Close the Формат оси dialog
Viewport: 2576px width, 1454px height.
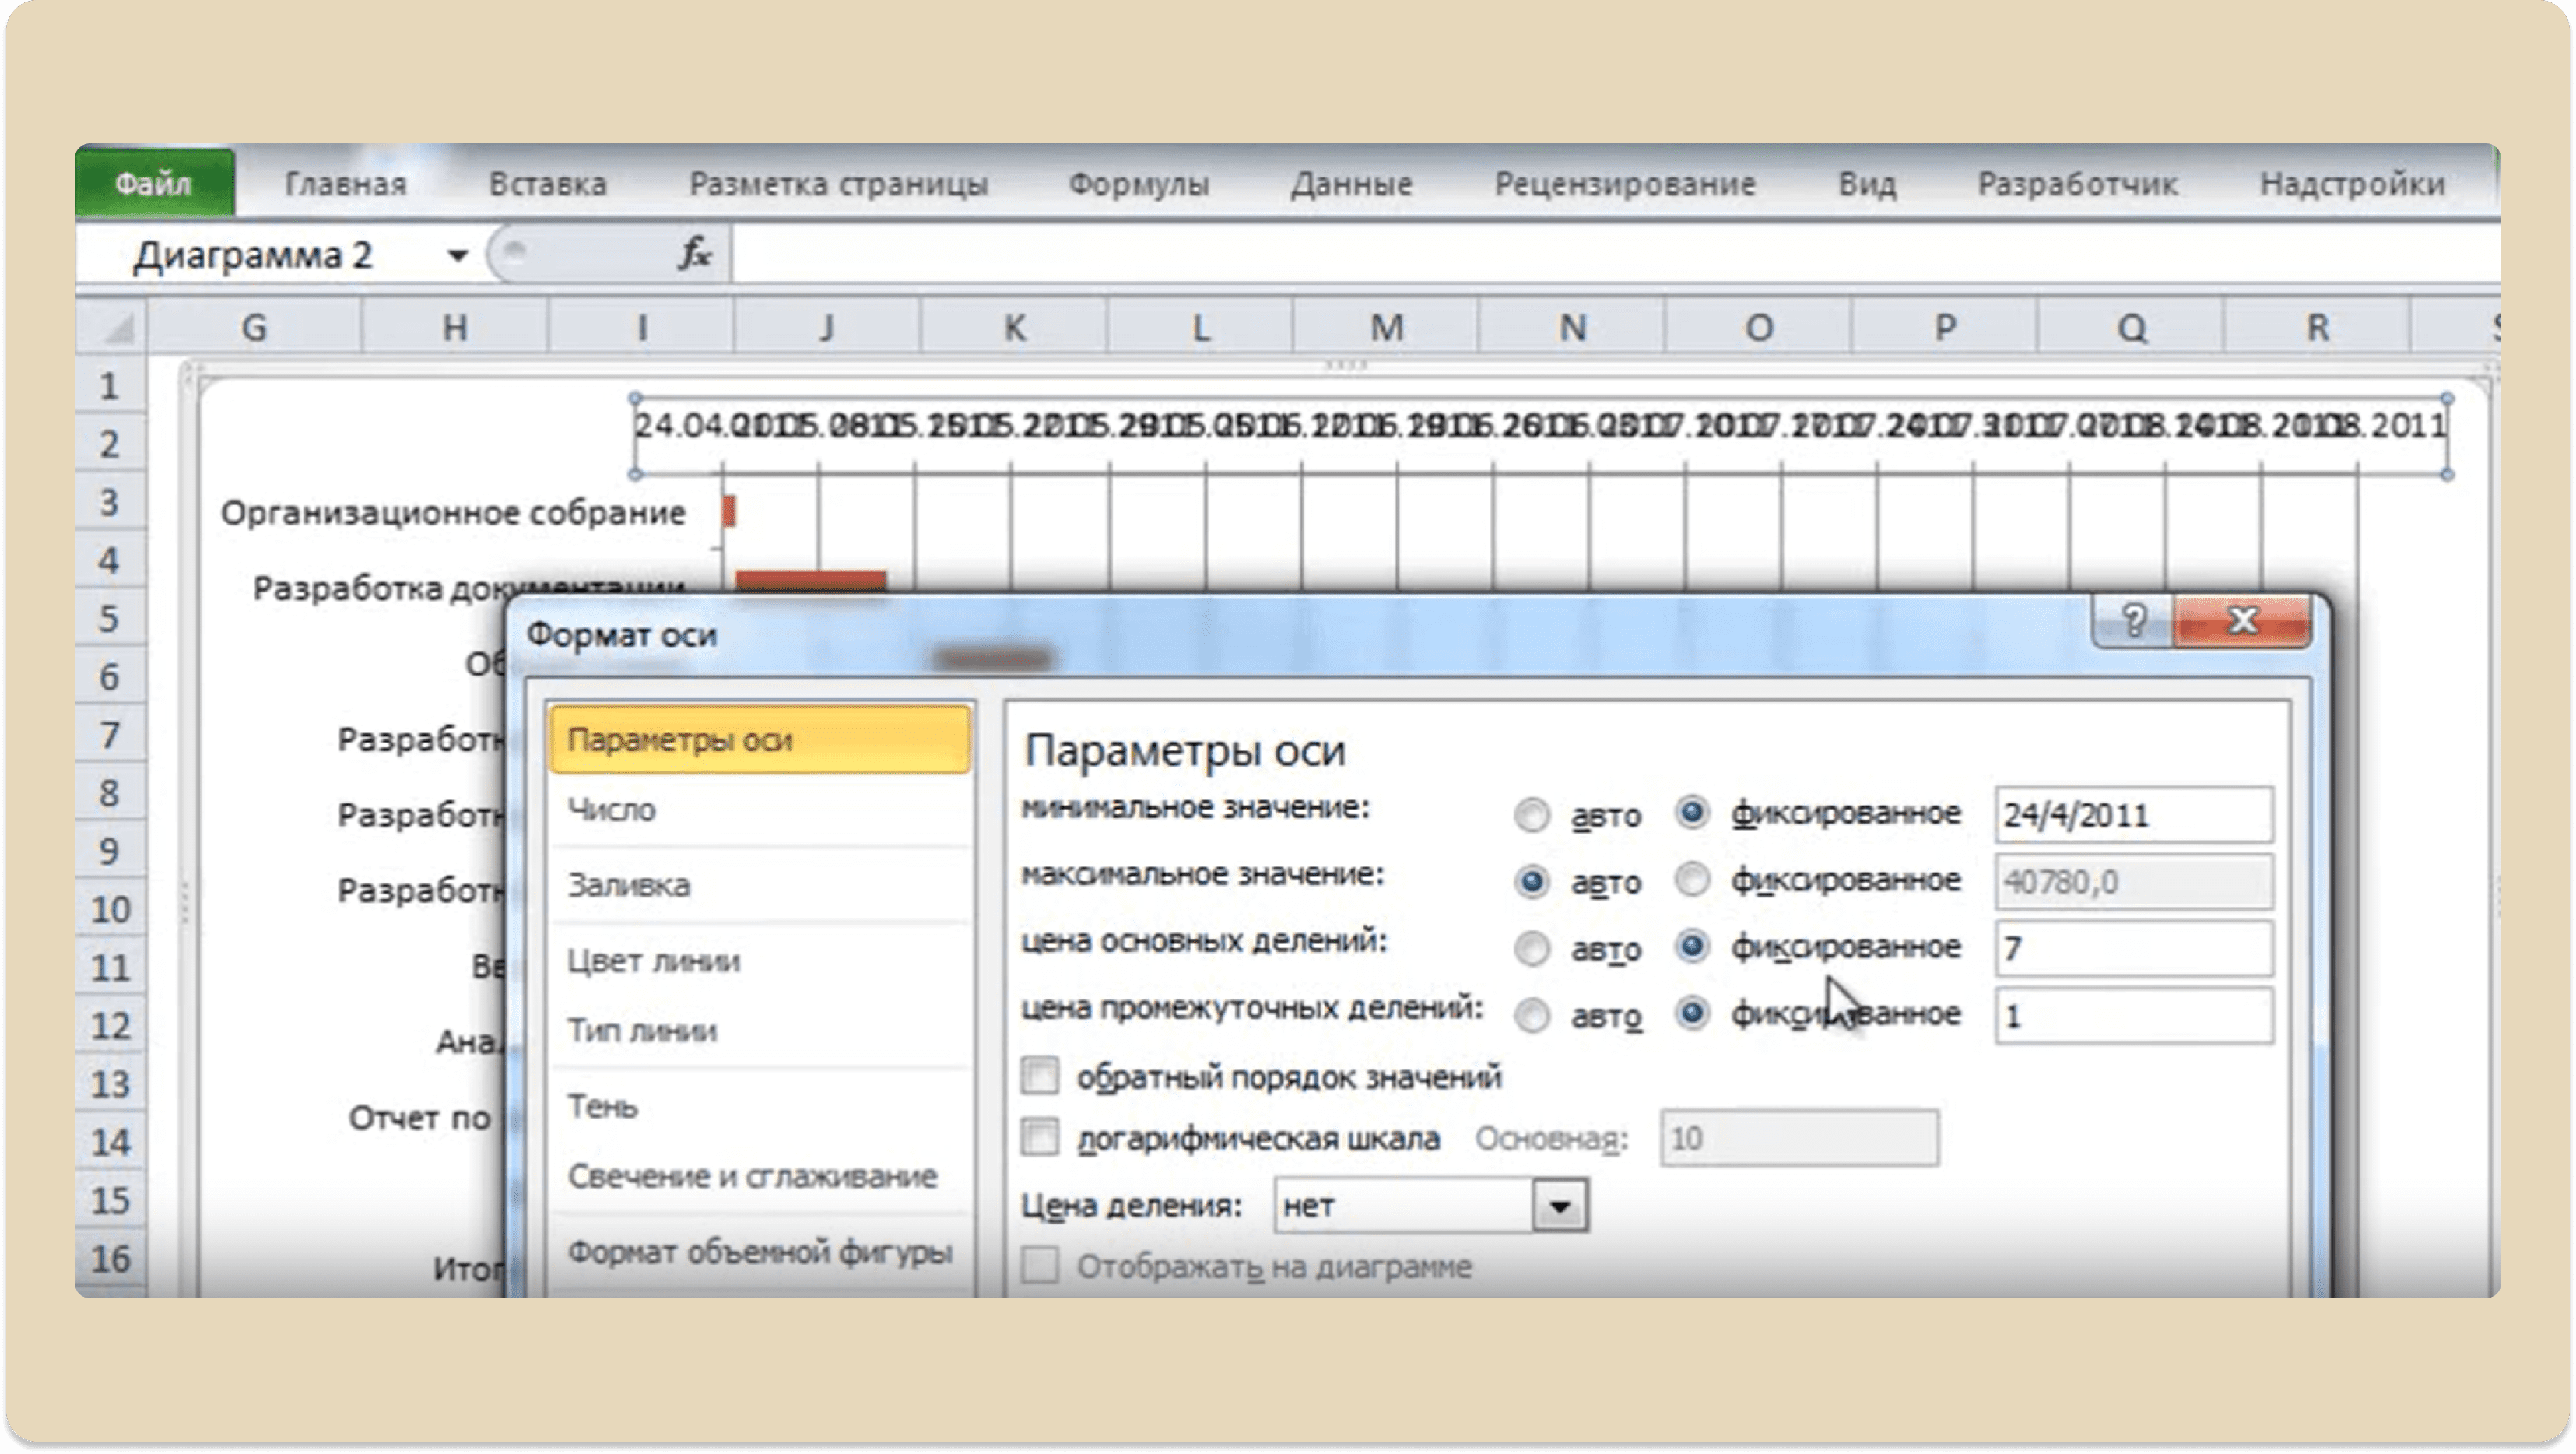pyautogui.click(x=2243, y=621)
